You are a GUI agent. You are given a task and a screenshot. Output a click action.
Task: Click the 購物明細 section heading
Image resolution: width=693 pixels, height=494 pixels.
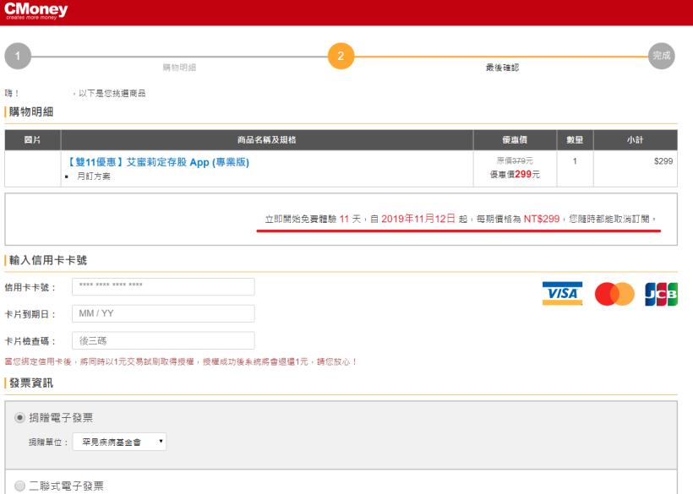click(31, 111)
